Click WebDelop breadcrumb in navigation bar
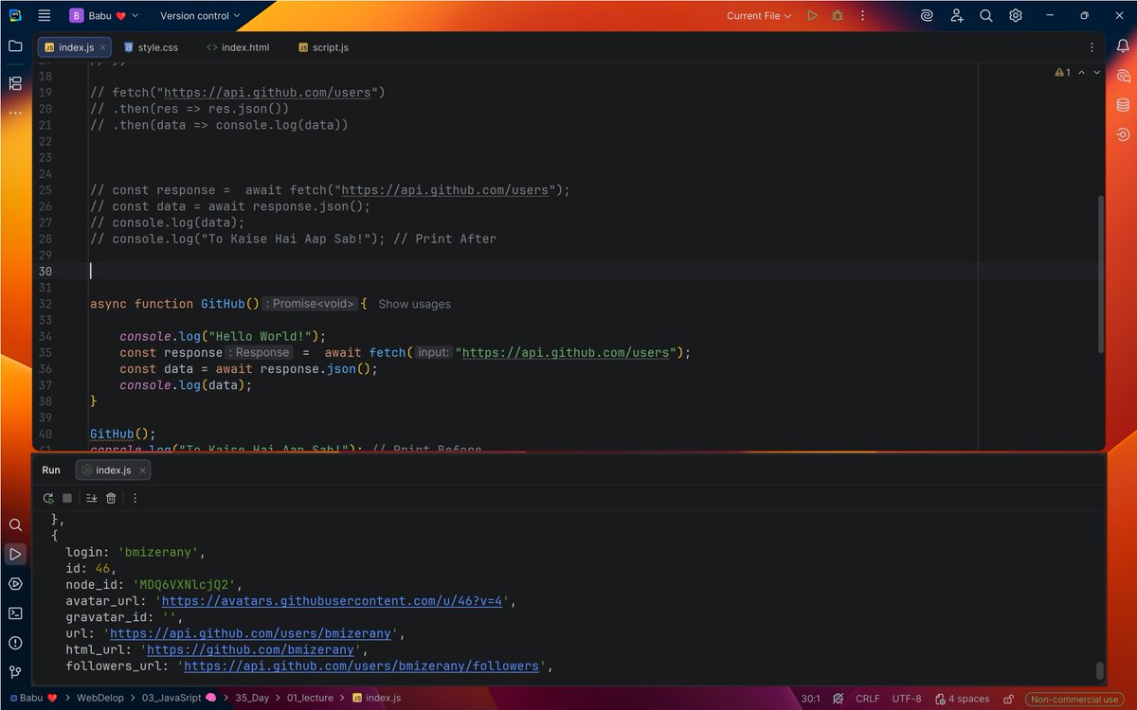This screenshot has height=710, width=1137. (x=99, y=699)
